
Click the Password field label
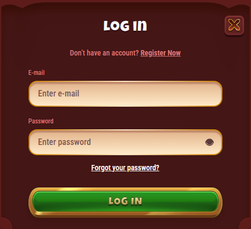tap(41, 121)
